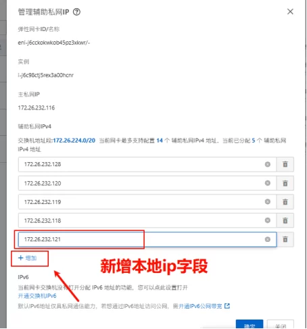Delete the 172.26.232.120 address row
The image size is (307, 329).
click(285, 183)
